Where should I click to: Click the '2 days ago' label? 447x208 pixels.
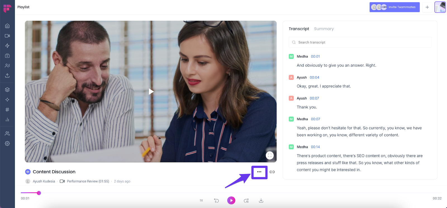(x=122, y=181)
